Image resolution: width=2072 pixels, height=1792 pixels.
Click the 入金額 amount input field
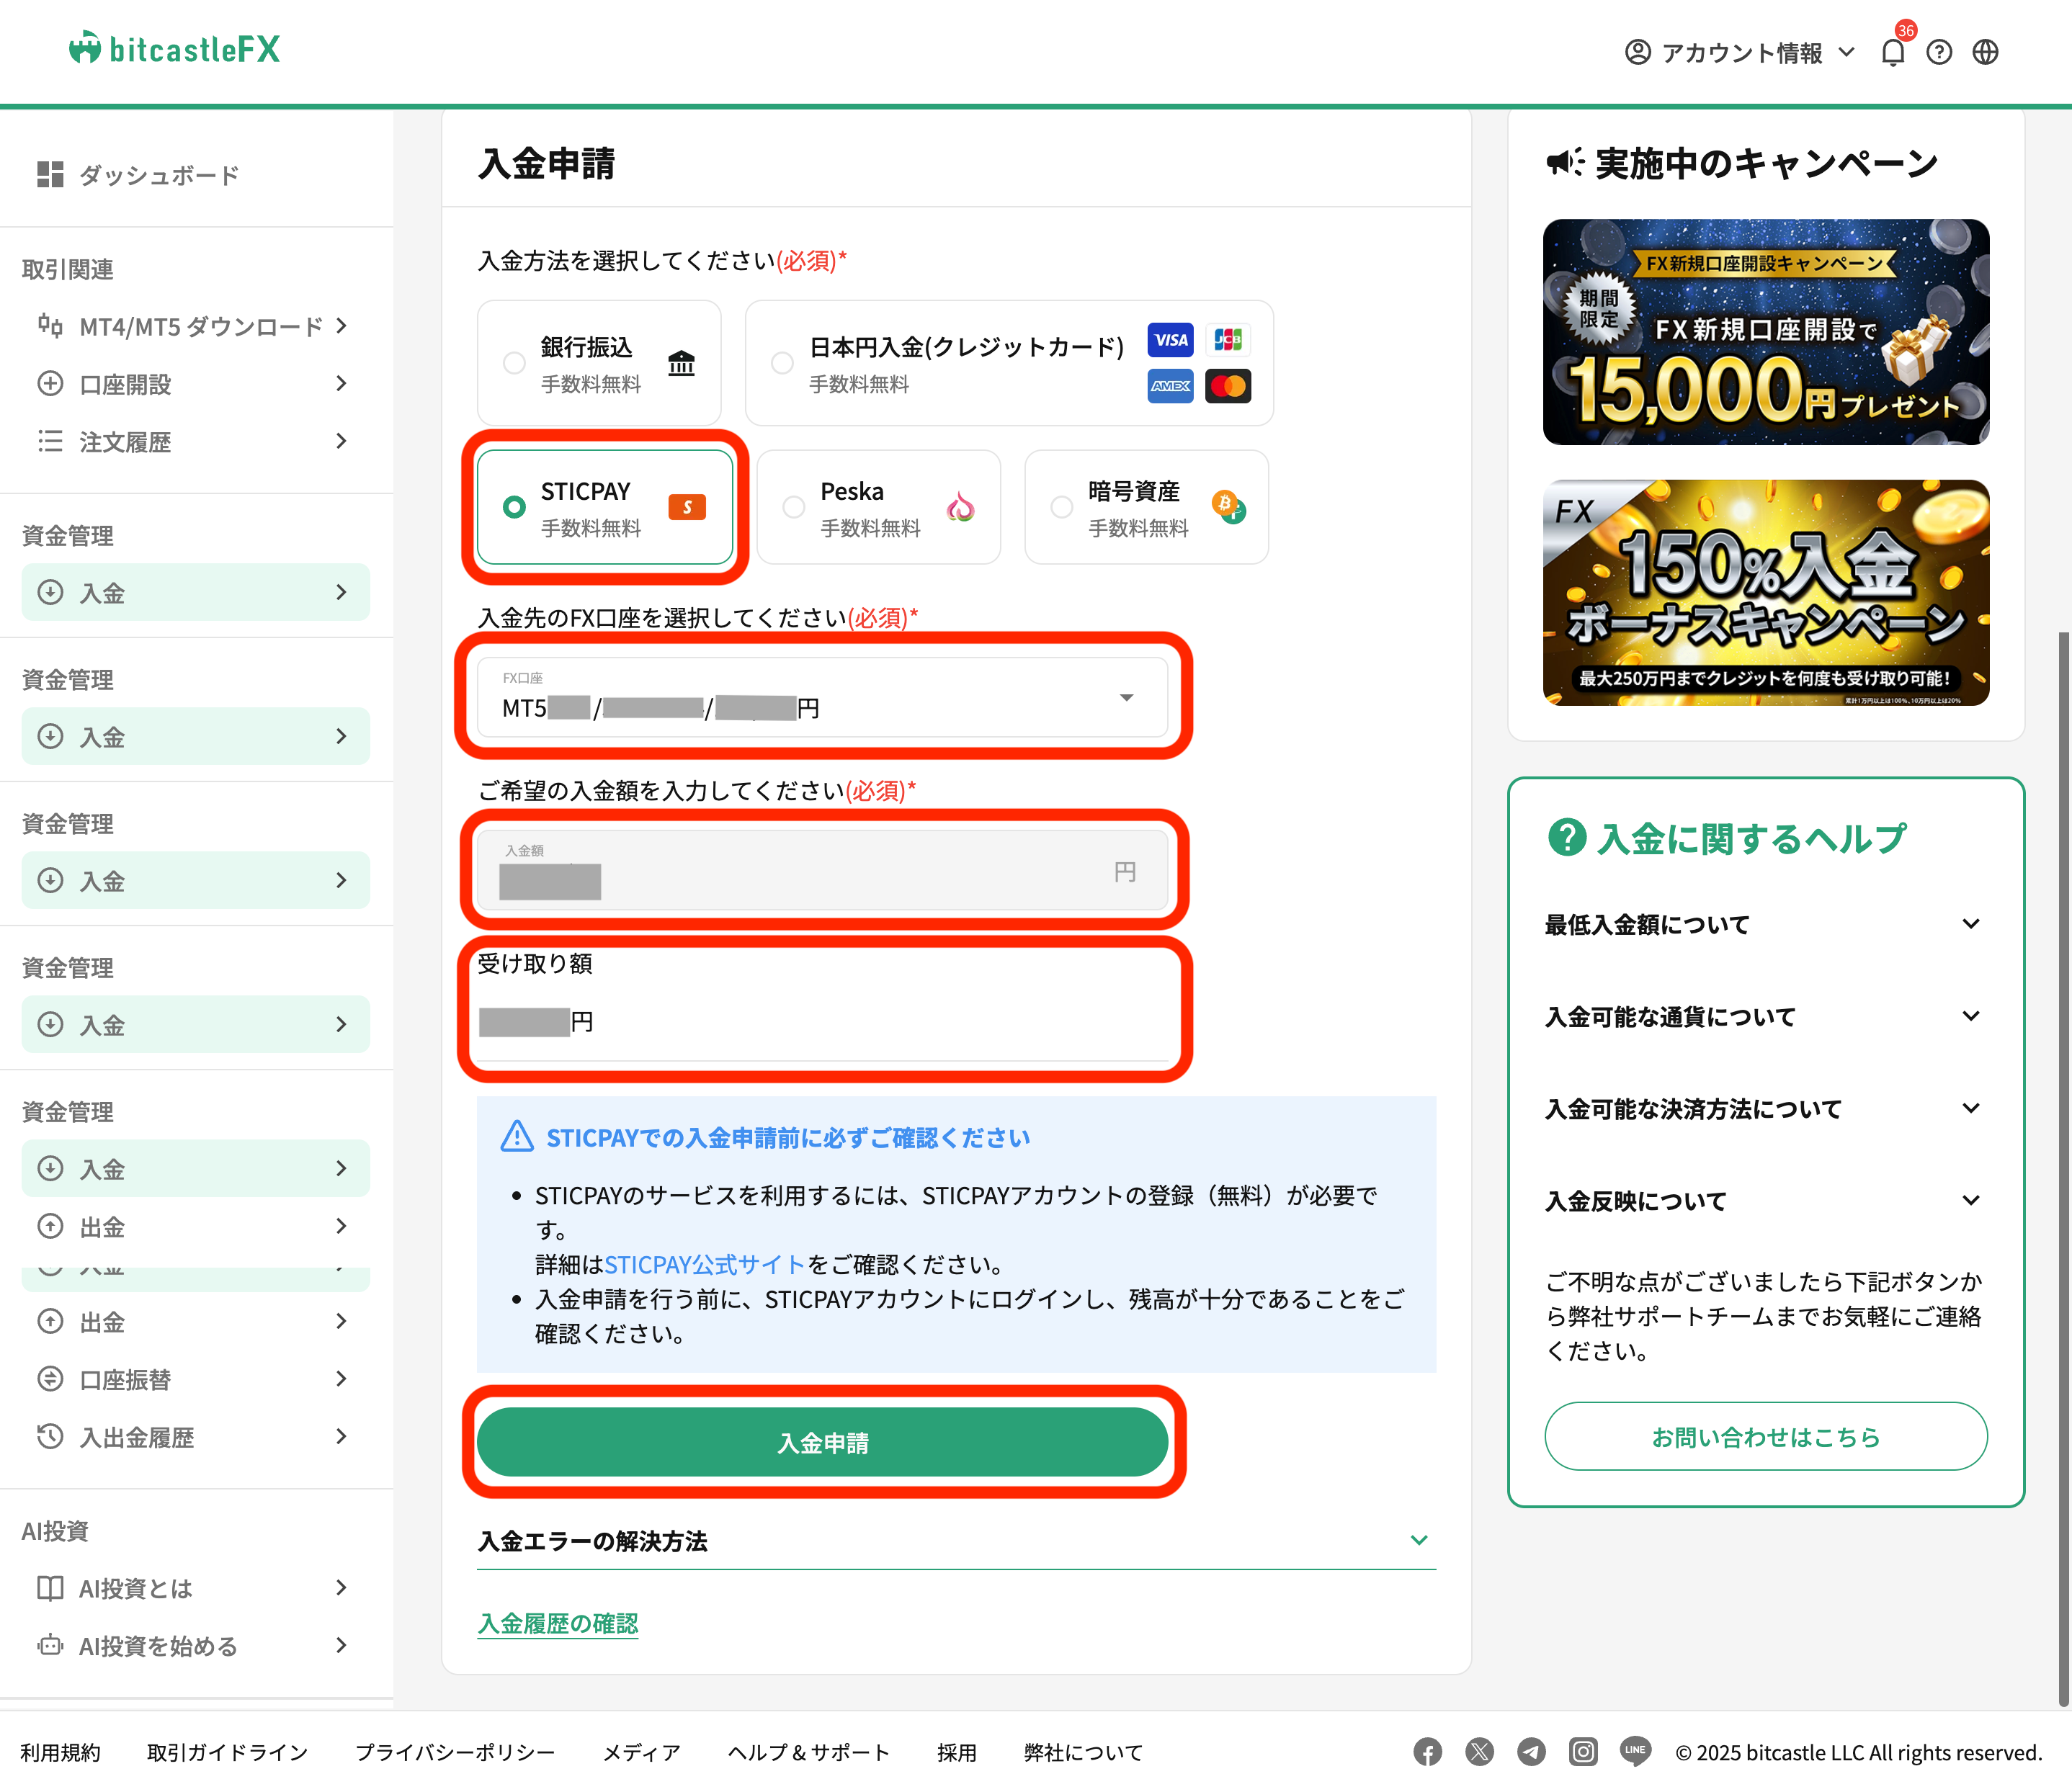point(822,870)
